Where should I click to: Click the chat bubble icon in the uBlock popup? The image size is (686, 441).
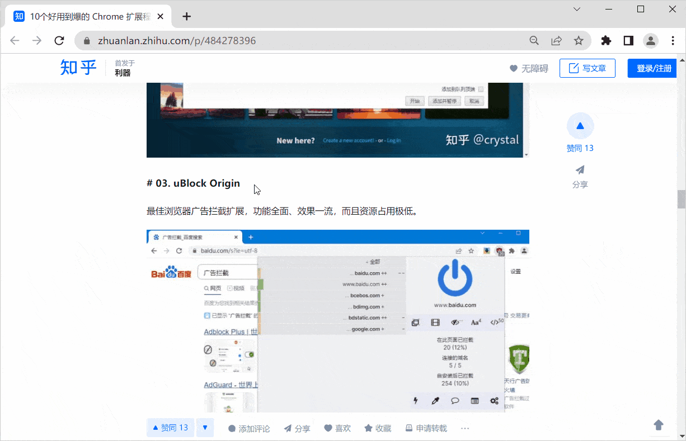tap(455, 401)
